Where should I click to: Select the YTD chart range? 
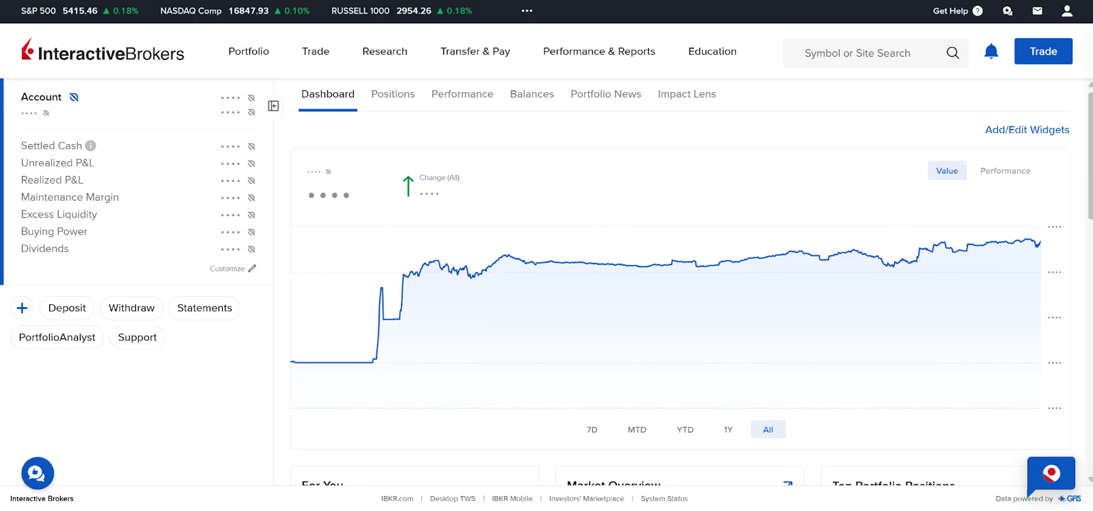point(685,430)
